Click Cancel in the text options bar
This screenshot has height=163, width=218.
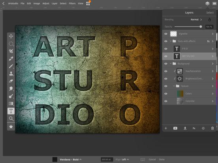[x=152, y=159]
